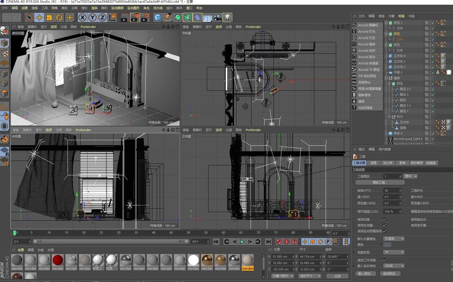Click the coordinates 应用 apply button

pos(338,276)
